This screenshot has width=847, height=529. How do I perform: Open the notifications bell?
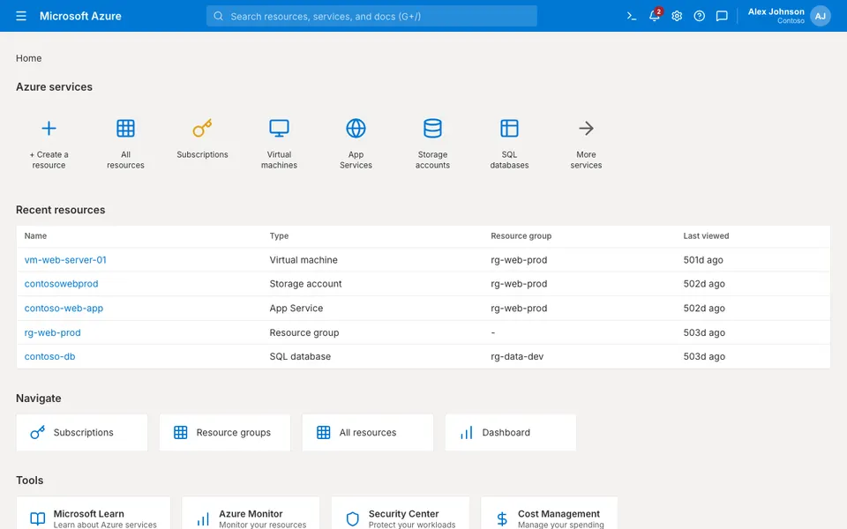[x=654, y=16]
